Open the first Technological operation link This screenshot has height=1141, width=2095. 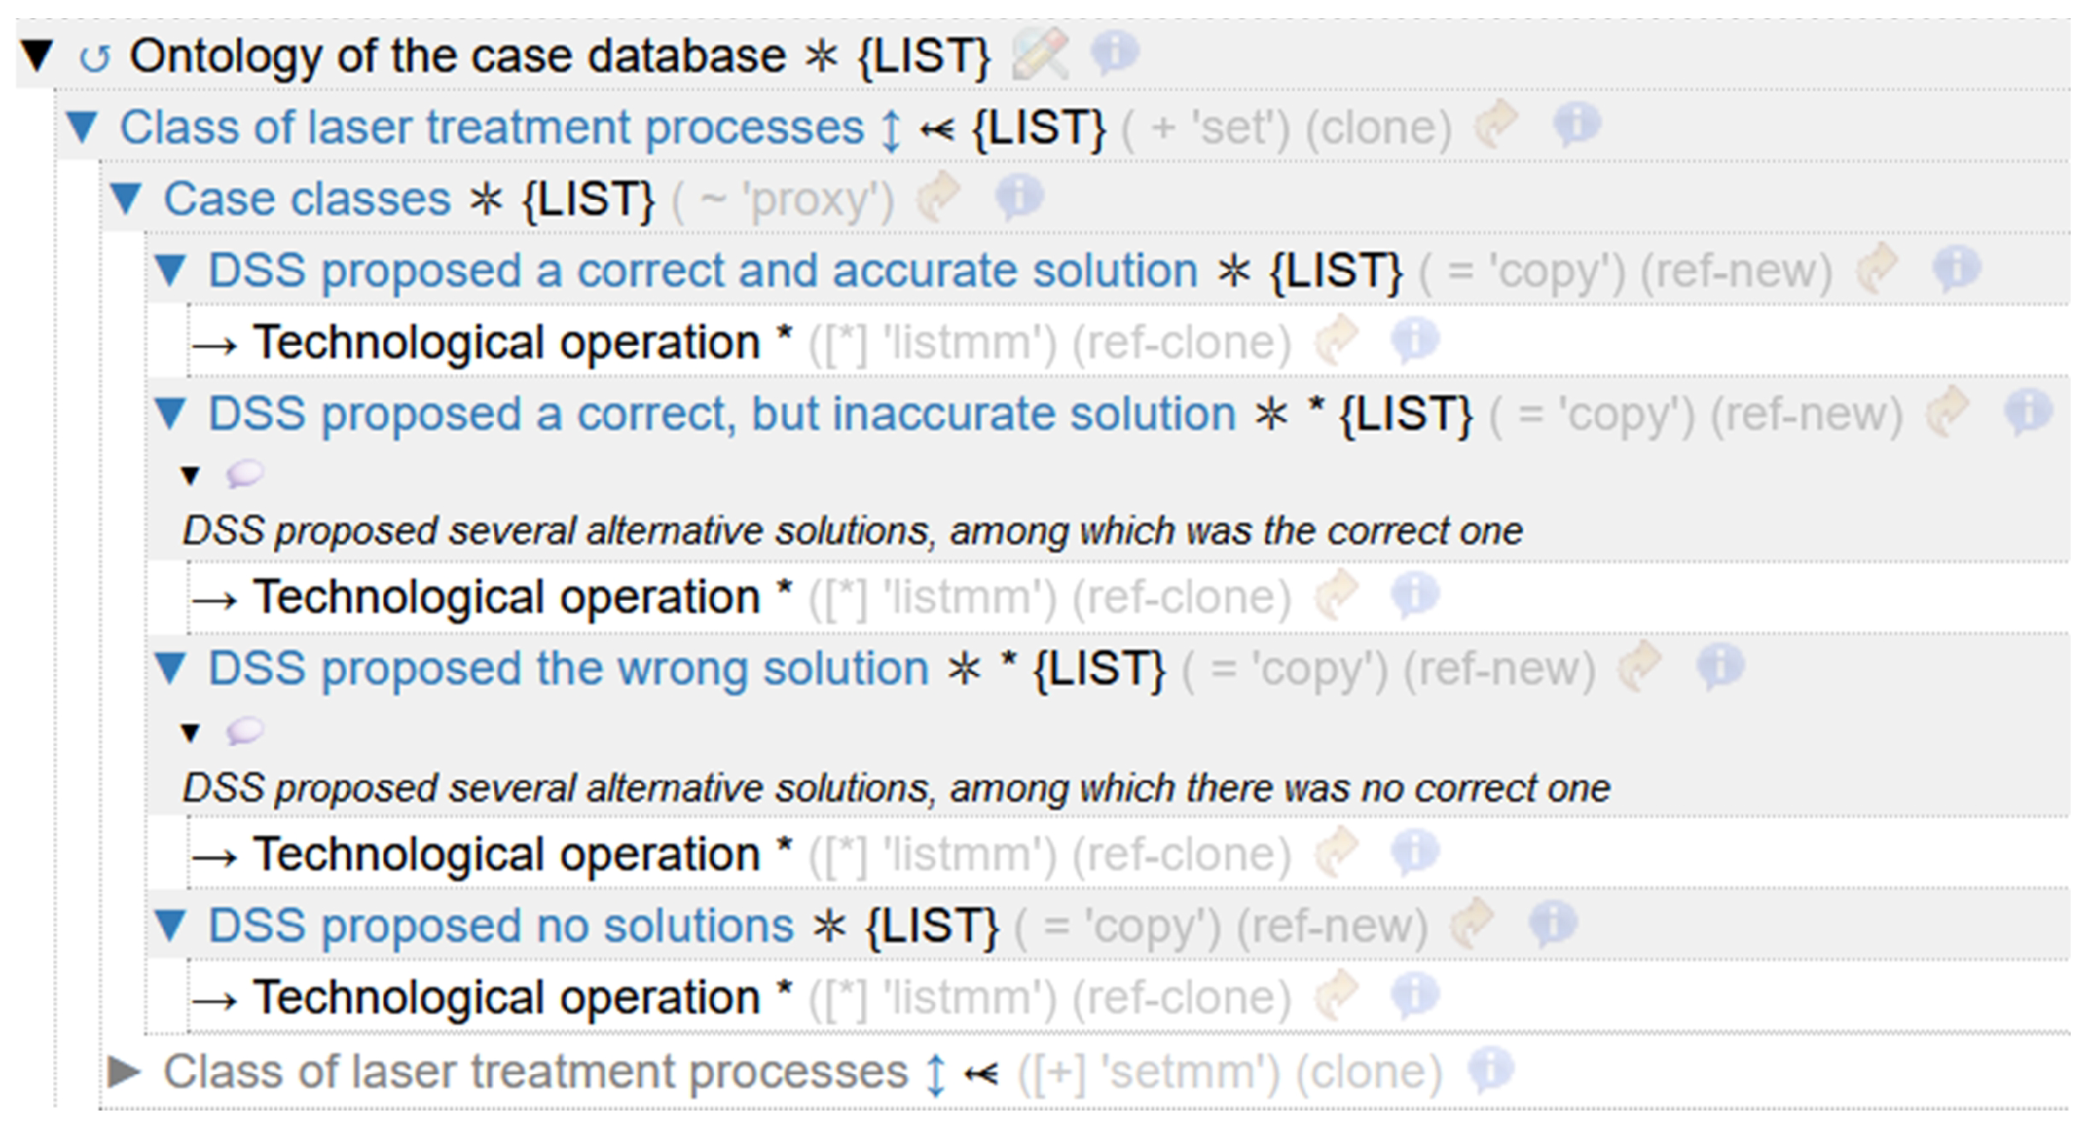[x=506, y=342]
